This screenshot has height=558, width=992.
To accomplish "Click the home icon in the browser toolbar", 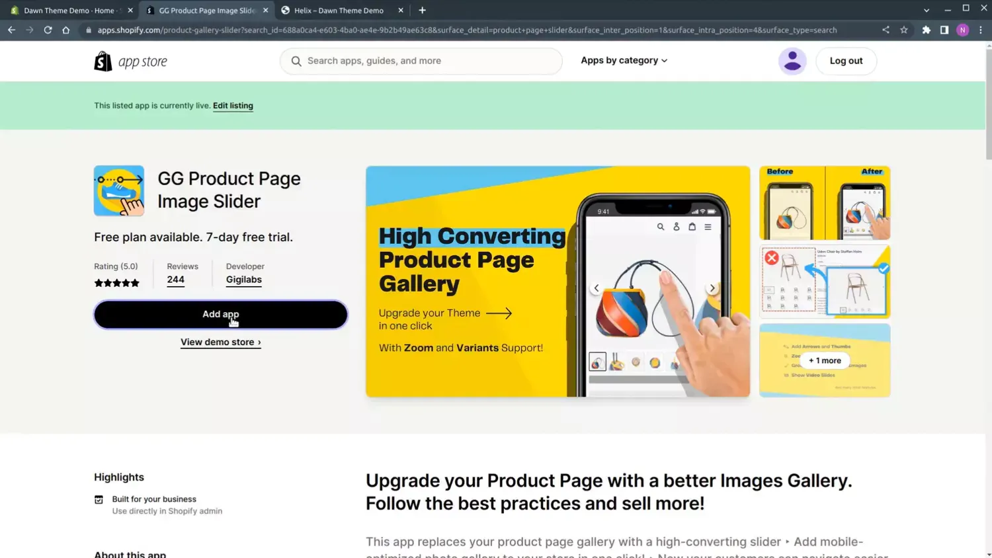I will click(x=66, y=30).
